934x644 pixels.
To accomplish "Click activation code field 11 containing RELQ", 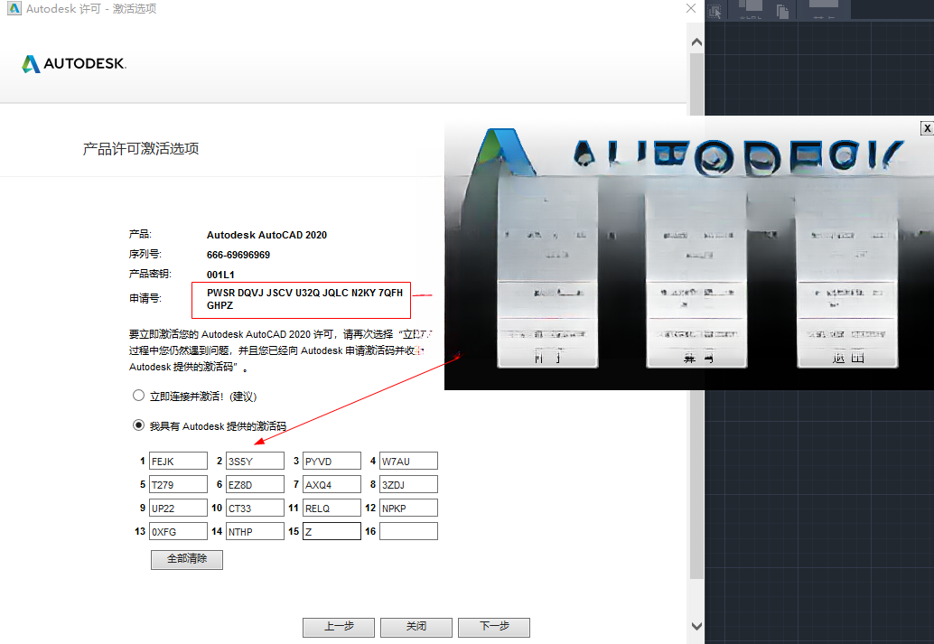I will tap(332, 508).
